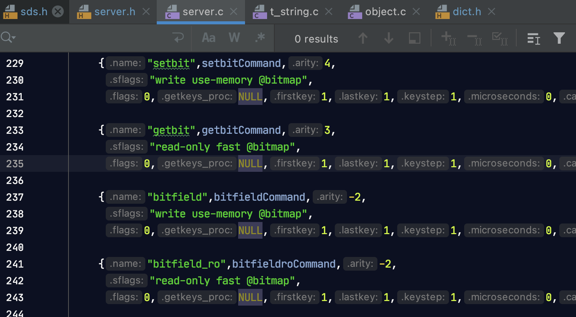Click the setbitCommand identifier
The image size is (576, 317).
[241, 63]
